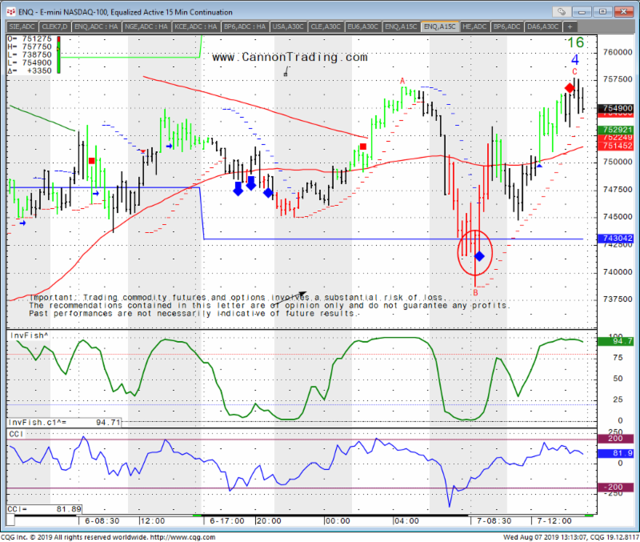Click the circled blue diamond buy signal
Image resolution: width=640 pixels, height=542 pixels.
479,256
